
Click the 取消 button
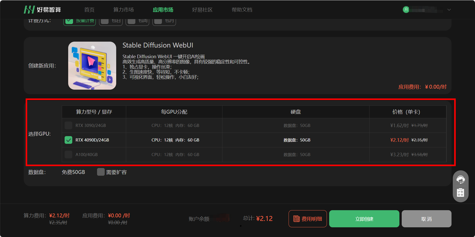[x=426, y=219]
